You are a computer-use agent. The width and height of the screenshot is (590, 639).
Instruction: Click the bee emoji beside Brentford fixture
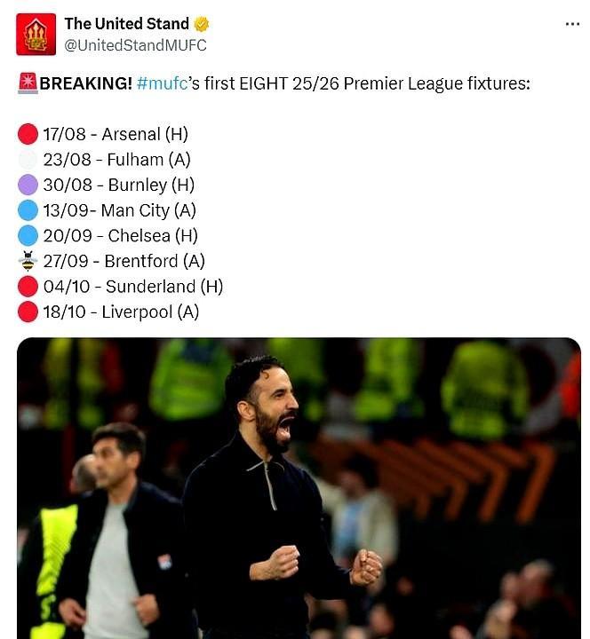28,261
